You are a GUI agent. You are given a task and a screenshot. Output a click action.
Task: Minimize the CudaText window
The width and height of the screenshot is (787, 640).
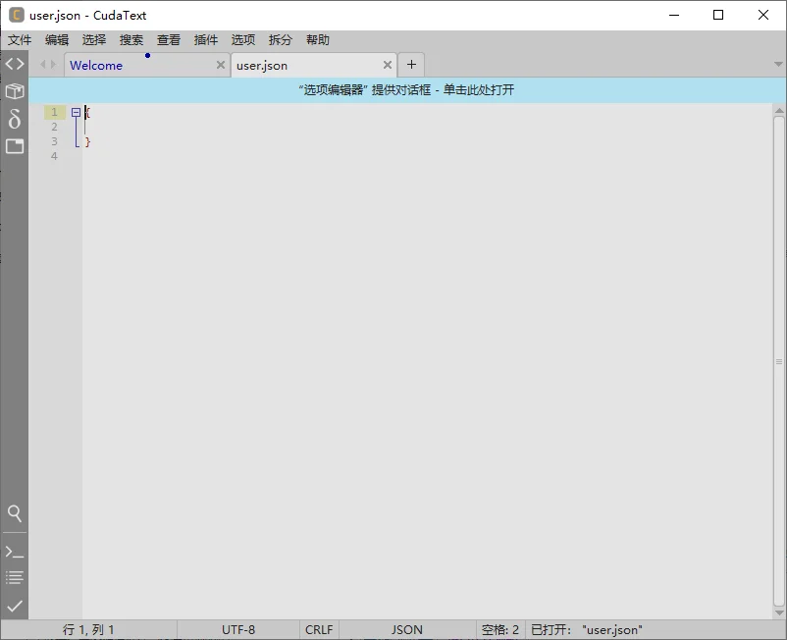coord(674,15)
